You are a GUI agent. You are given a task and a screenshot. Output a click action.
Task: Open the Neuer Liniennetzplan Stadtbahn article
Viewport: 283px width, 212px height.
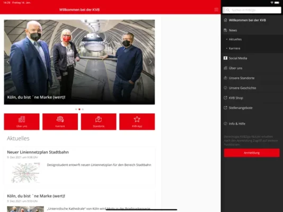38,152
